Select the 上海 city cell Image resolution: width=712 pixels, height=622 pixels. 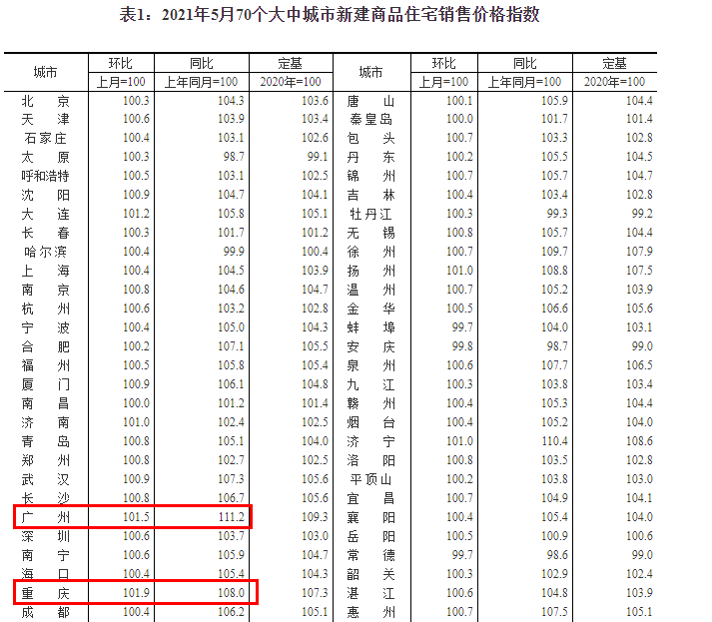pyautogui.click(x=45, y=271)
